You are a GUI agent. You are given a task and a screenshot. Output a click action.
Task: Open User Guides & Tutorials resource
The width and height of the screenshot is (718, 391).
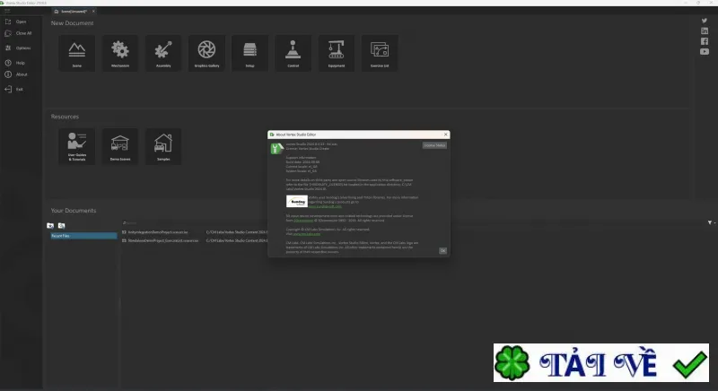click(x=77, y=146)
